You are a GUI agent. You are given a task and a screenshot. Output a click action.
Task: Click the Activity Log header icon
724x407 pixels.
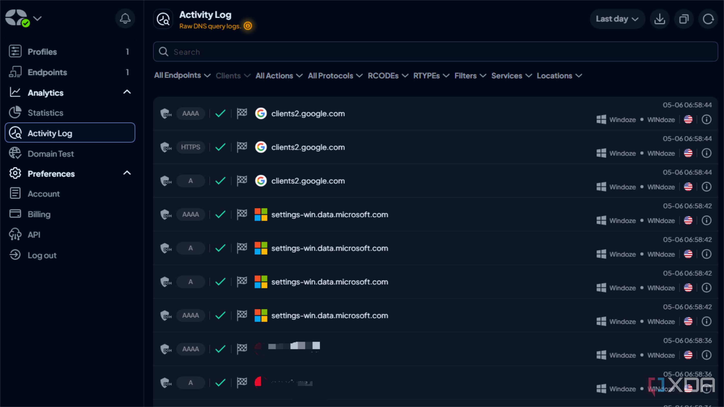[x=163, y=19]
